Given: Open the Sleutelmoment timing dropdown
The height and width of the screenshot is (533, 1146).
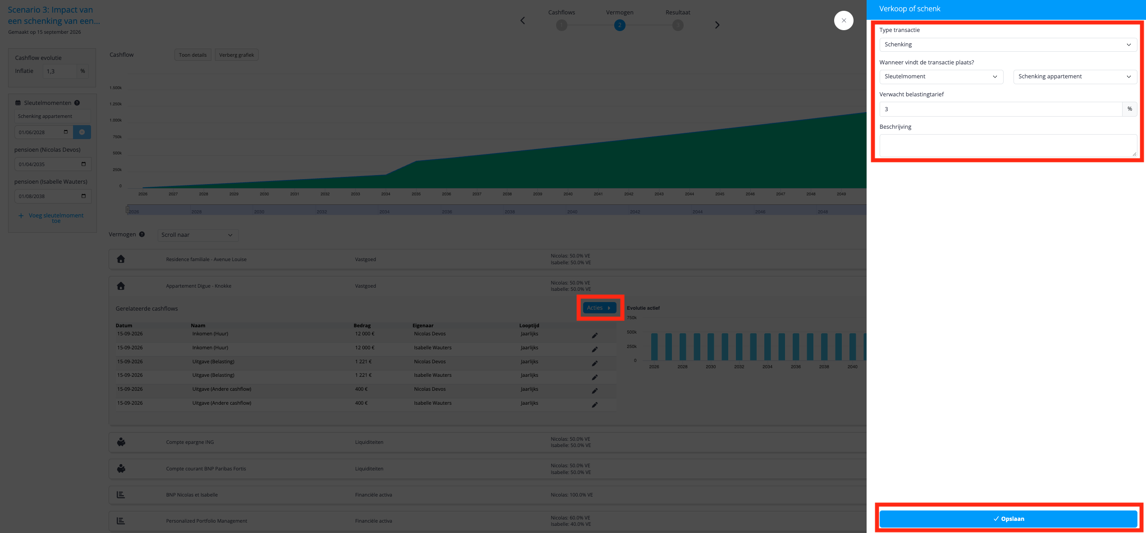Looking at the screenshot, I should click(941, 77).
